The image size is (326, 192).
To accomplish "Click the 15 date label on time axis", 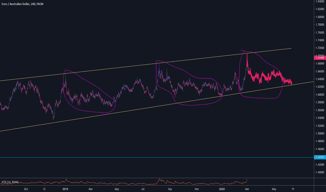I will point(293,189).
